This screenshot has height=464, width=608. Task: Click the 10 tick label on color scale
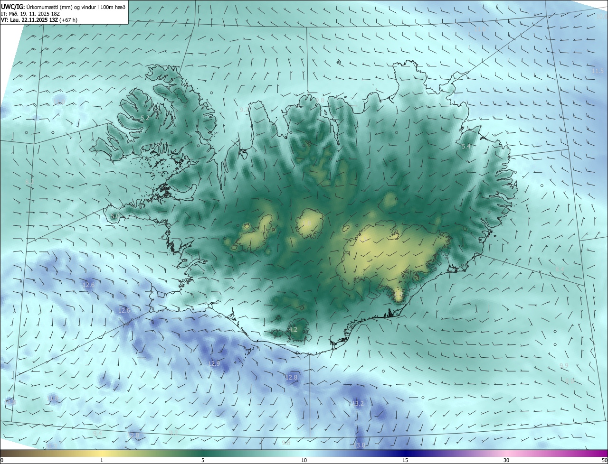click(x=304, y=461)
